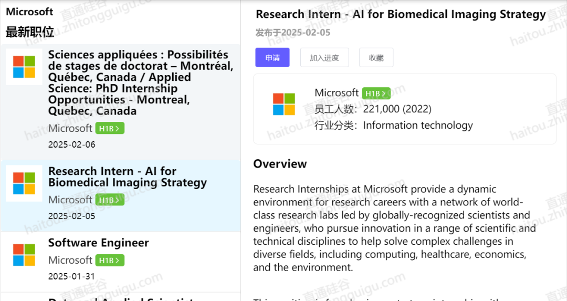
Task: Click Microsoft company name in info card
Action: pyautogui.click(x=337, y=93)
